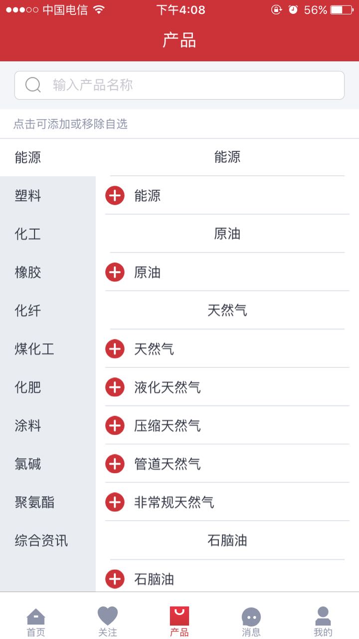Select the 化工 category in sidebar

[x=28, y=234]
